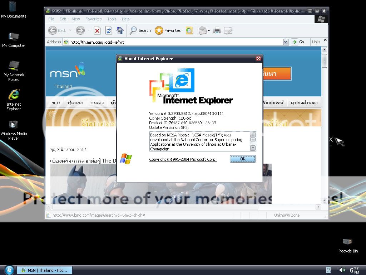Click the msn logo on the page

click(68, 70)
